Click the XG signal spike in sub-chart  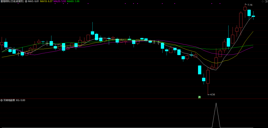(216, 115)
